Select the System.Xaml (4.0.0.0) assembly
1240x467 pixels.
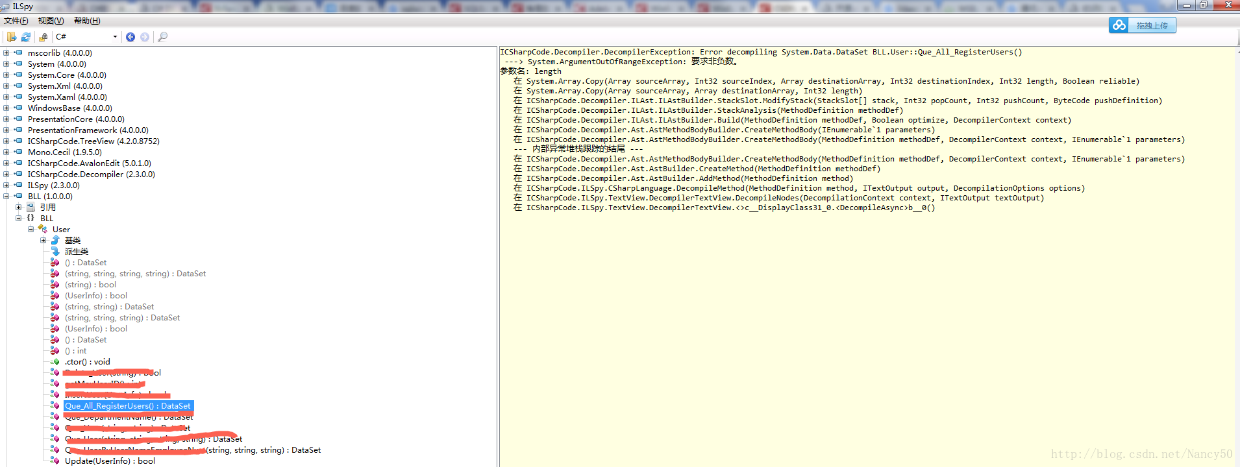click(x=68, y=97)
